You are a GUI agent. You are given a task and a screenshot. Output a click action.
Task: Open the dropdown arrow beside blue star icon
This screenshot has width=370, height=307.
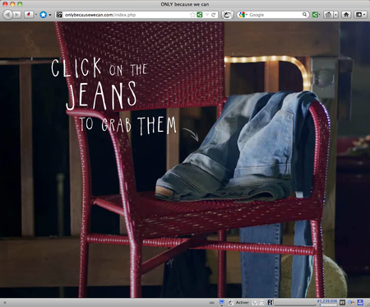(x=50, y=15)
